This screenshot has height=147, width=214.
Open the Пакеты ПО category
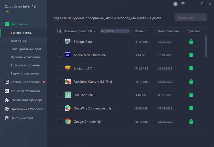pos(19,41)
